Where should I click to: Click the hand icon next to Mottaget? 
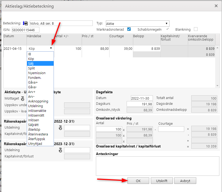click(x=23, y=98)
